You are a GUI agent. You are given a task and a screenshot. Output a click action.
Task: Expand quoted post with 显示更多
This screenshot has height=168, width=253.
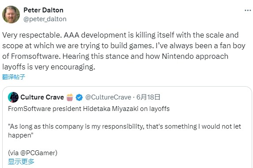pyautogui.click(x=21, y=161)
